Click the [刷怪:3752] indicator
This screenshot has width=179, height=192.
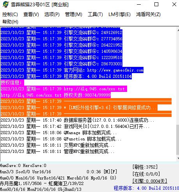145,167
